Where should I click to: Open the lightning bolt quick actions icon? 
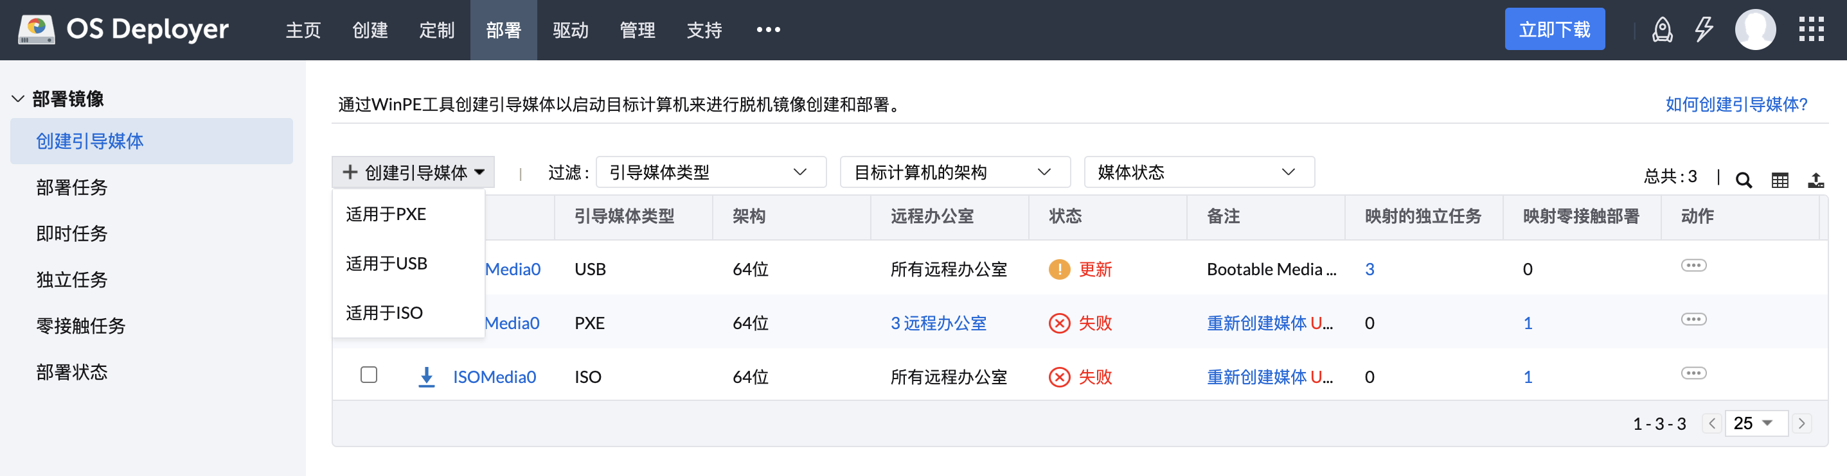pyautogui.click(x=1704, y=30)
